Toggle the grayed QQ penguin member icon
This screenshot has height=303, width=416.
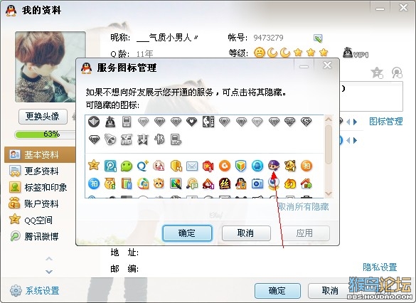[x=110, y=122]
